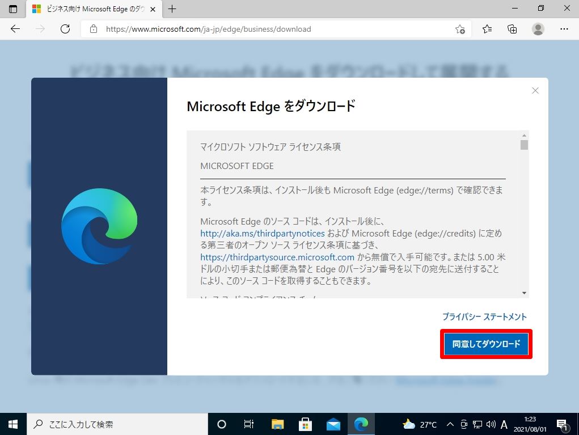The width and height of the screenshot is (579, 435).
Task: Toggle the vertical tabs pane
Action: (13, 9)
